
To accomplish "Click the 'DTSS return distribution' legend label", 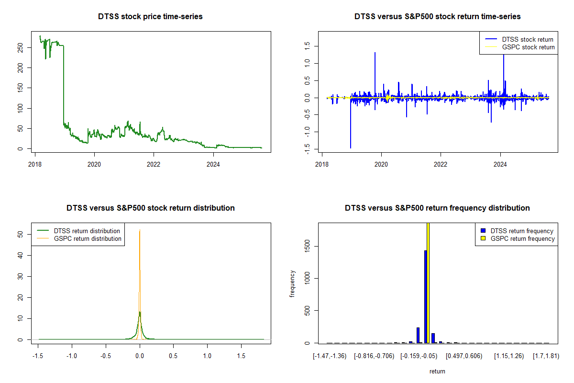I will point(87,231).
